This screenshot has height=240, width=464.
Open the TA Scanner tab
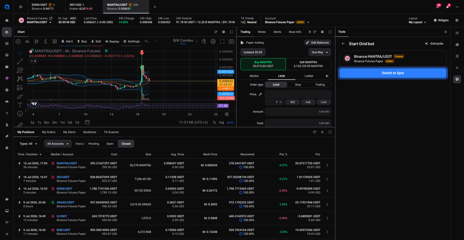pos(111,132)
